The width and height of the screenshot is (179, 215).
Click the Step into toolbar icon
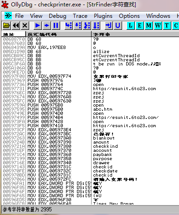coord(69,26)
